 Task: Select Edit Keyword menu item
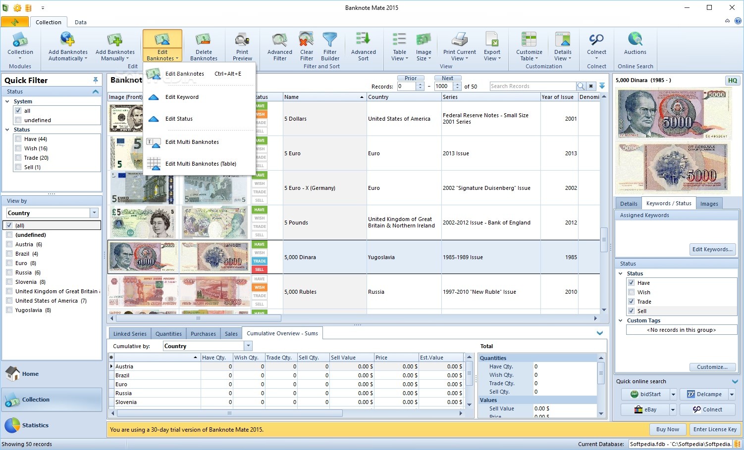pos(199,97)
